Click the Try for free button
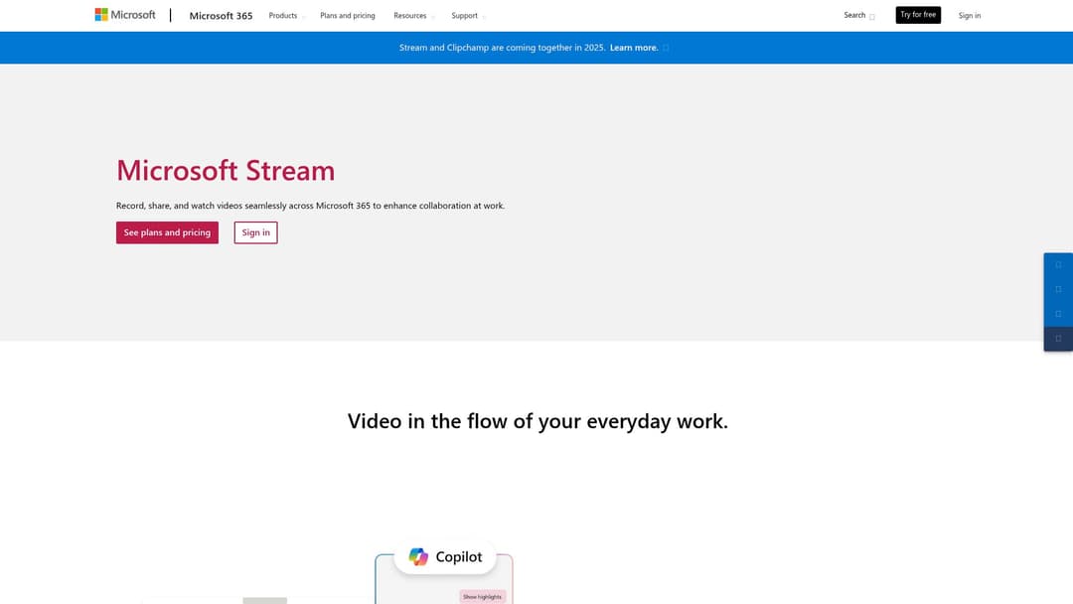This screenshot has width=1073, height=604. 918,15
